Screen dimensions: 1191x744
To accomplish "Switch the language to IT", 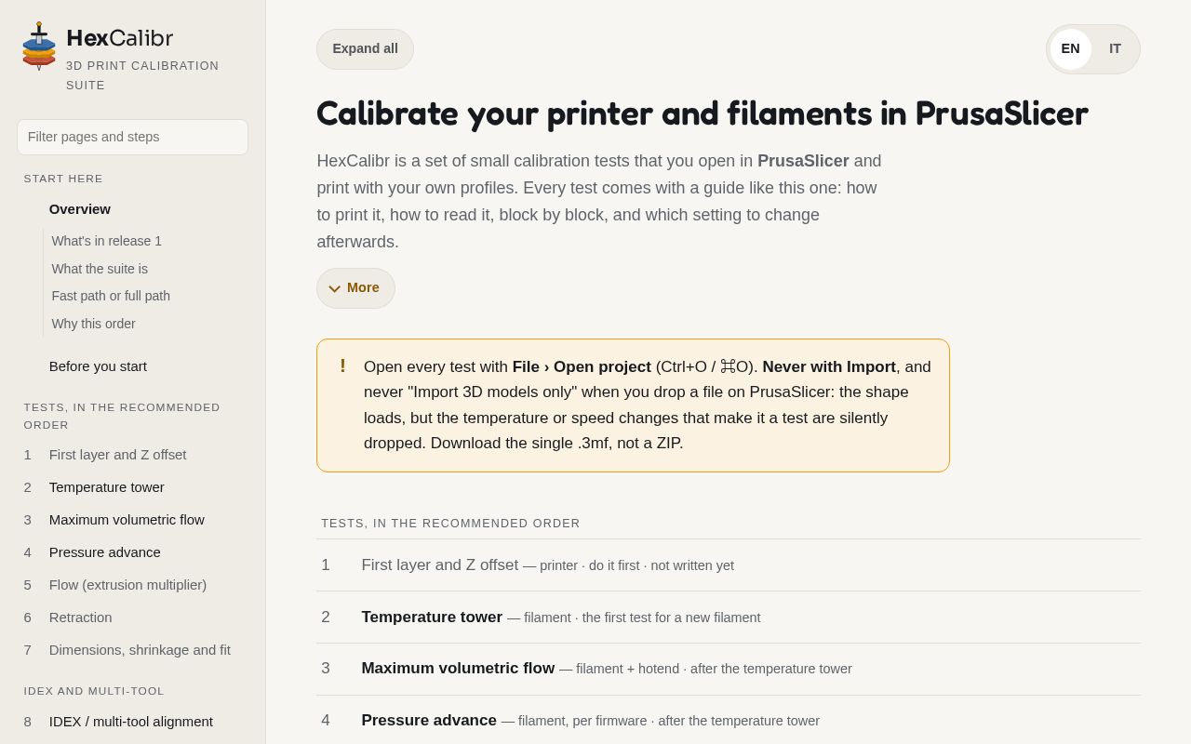I will pyautogui.click(x=1115, y=49).
